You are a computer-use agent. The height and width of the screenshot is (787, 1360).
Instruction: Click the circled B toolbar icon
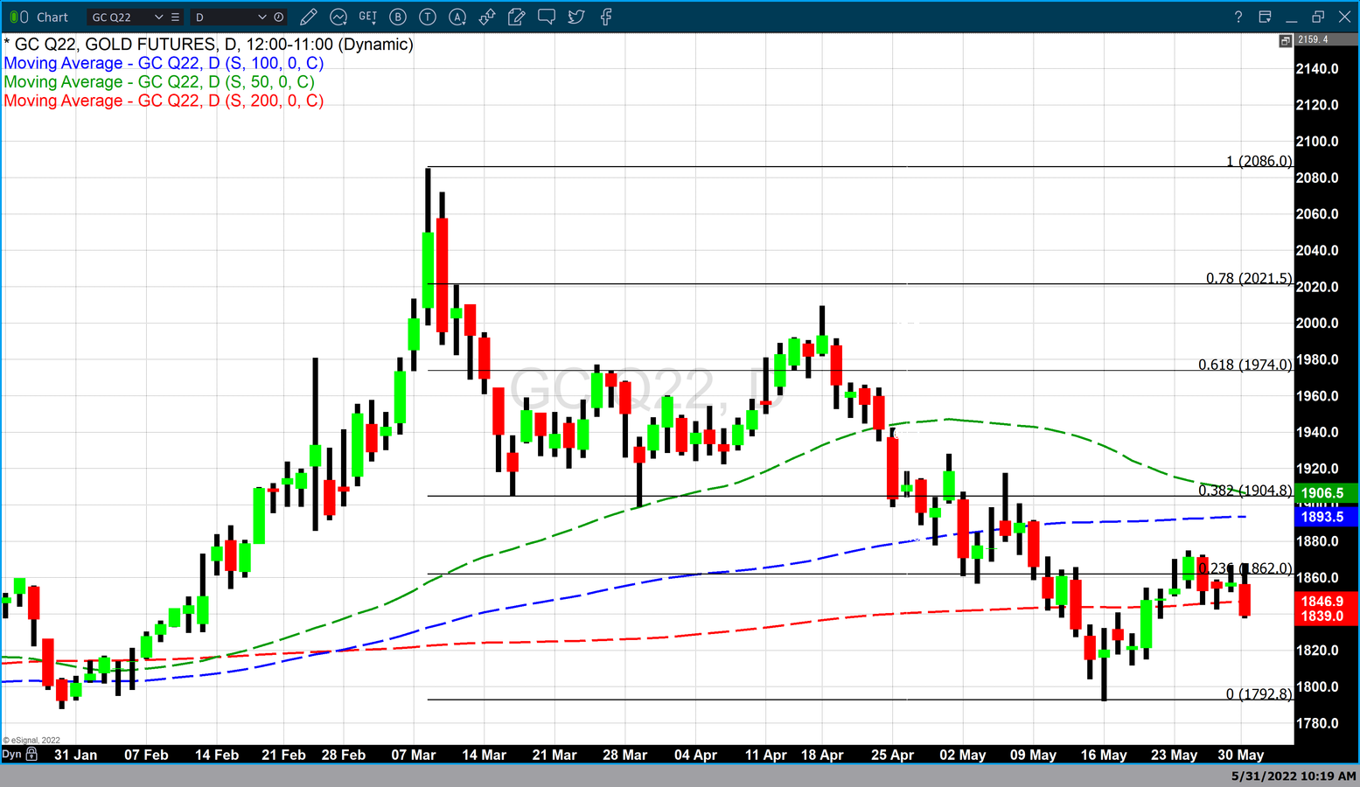398,17
